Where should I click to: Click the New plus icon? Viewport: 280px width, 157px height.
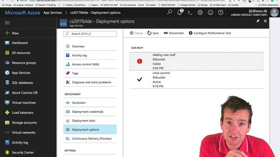point(7,33)
